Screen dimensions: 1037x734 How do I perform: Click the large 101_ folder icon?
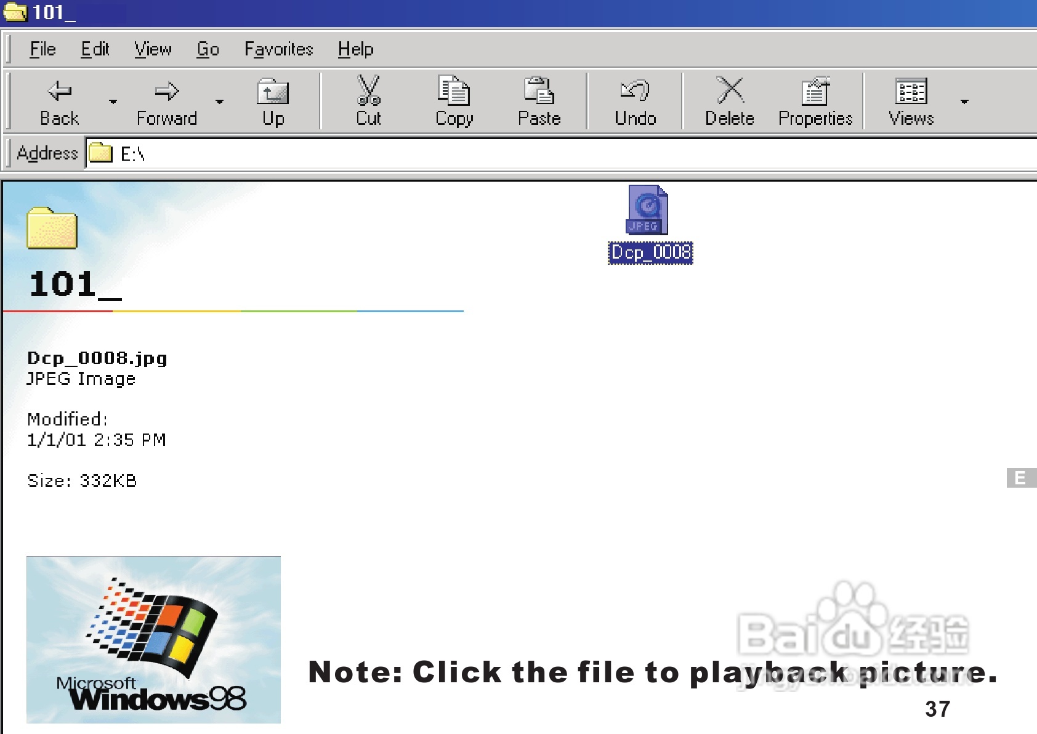[x=52, y=228]
